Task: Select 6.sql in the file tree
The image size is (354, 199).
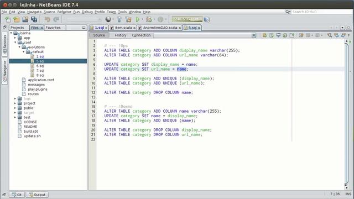Action: tap(40, 66)
